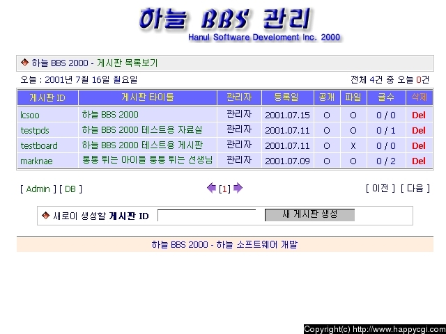Click date 2001.07.09 in marknae row
446x334 pixels.
[x=287, y=161]
